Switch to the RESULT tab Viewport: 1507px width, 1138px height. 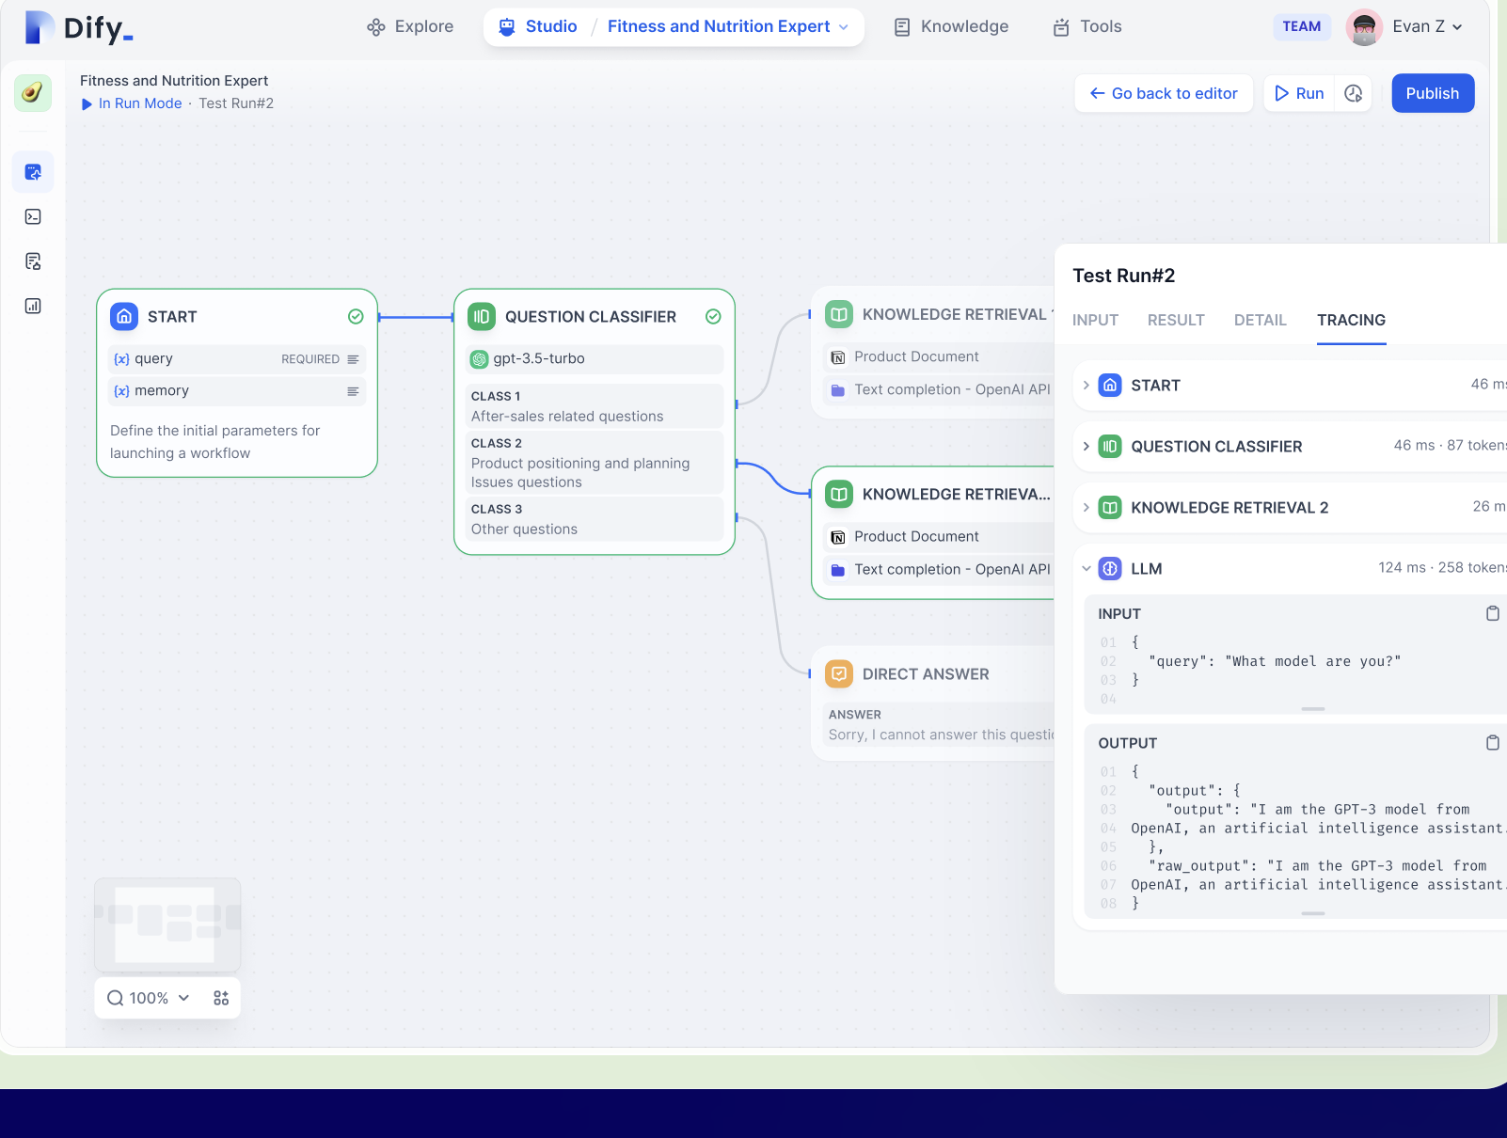(1175, 320)
